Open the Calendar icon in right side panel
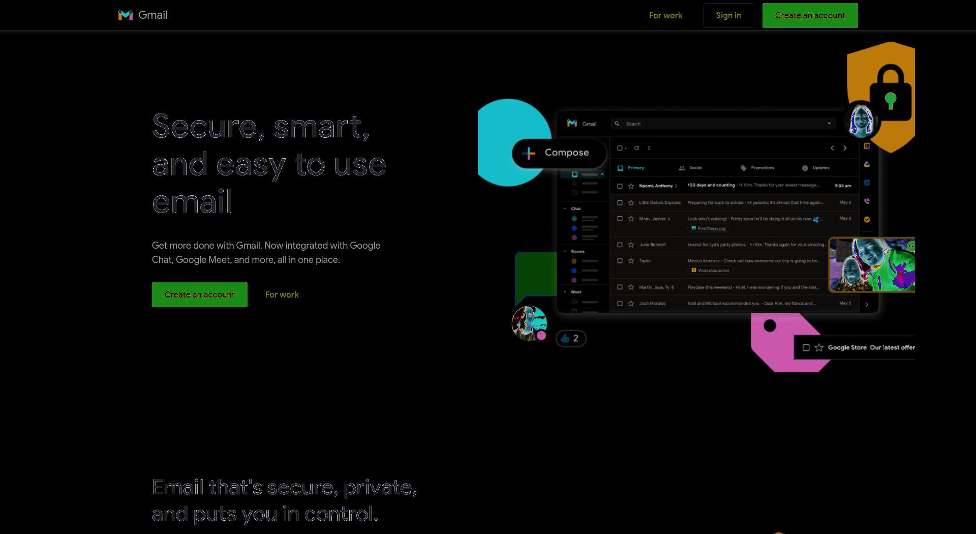The image size is (976, 534). (867, 146)
